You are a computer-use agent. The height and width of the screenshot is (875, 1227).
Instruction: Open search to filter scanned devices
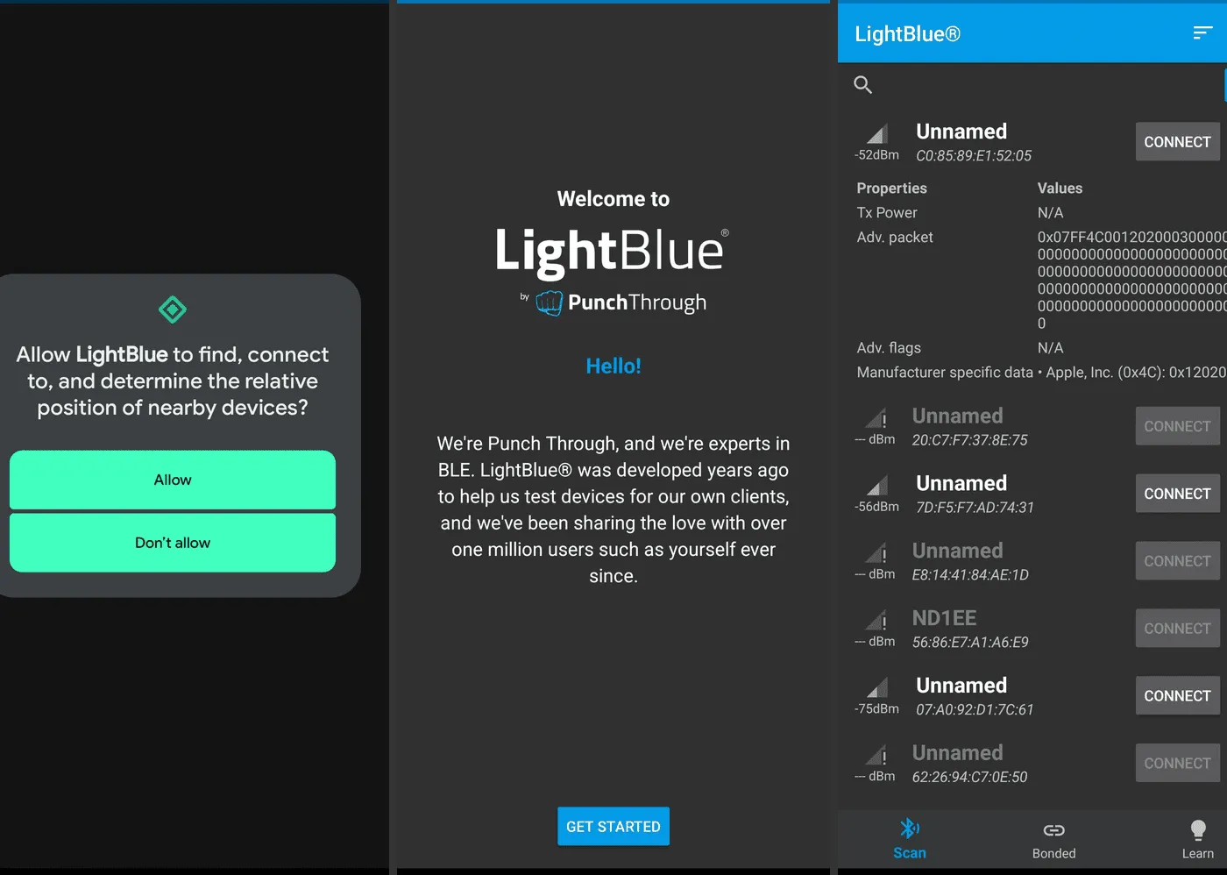click(862, 84)
